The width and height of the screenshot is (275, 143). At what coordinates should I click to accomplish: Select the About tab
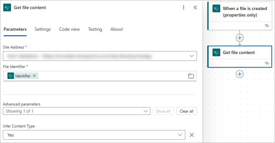pos(117,29)
